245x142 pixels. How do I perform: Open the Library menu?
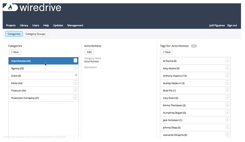coord(24,25)
